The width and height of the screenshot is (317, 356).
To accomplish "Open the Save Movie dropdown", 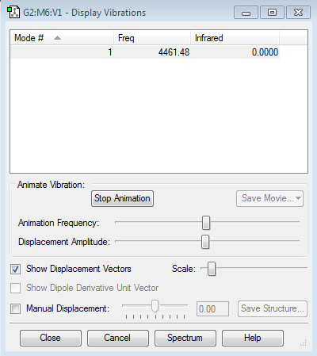I will pos(269,198).
